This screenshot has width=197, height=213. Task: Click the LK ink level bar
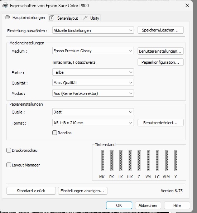click(x=121, y=160)
